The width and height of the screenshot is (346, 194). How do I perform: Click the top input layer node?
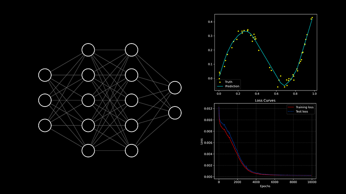pyautogui.click(x=45, y=75)
